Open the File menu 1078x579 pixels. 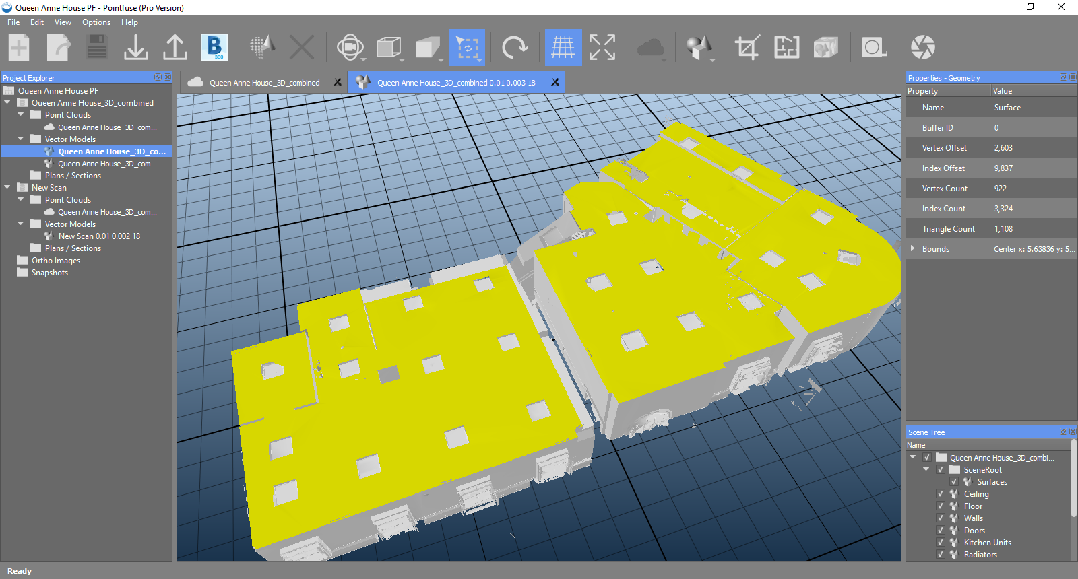tap(13, 22)
